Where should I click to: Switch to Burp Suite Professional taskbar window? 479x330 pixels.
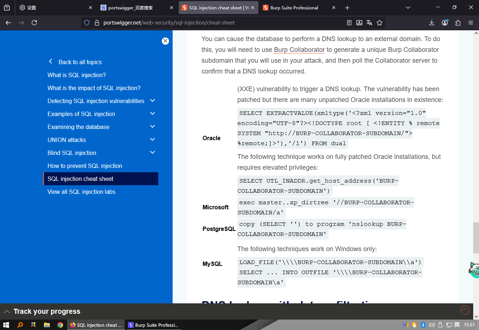coord(154,325)
